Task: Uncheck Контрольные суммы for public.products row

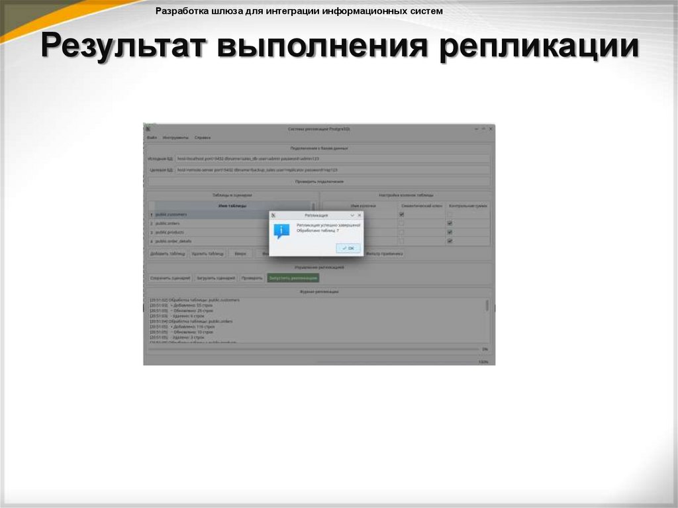Action: pos(449,232)
